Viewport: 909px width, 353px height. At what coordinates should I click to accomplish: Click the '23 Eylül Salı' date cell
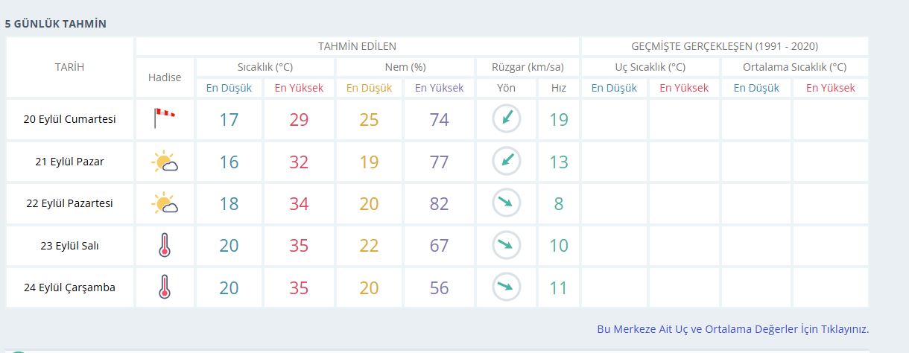point(70,244)
